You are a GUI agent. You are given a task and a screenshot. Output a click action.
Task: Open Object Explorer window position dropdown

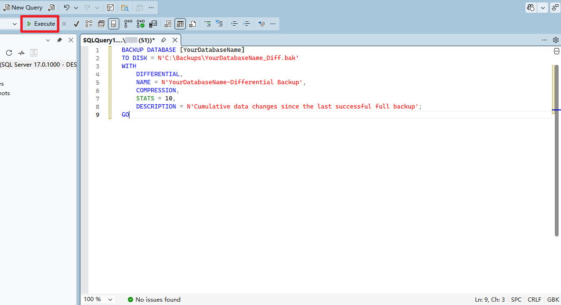pos(48,40)
